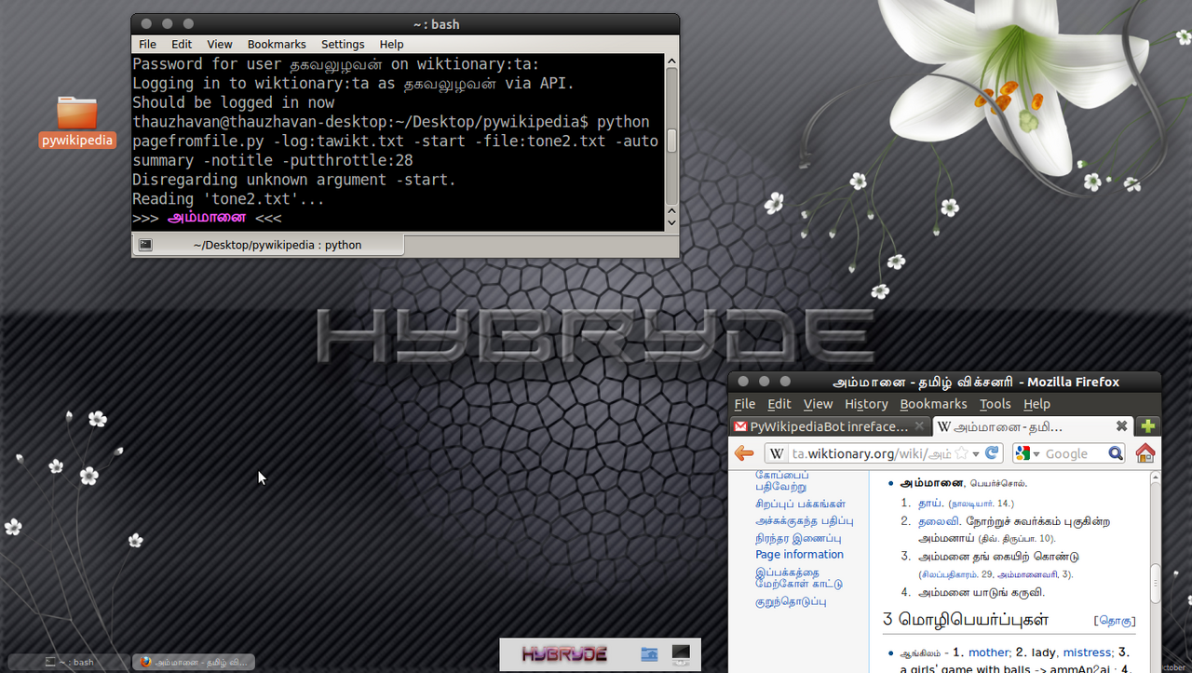Click the தாய் definition link

tap(931, 503)
